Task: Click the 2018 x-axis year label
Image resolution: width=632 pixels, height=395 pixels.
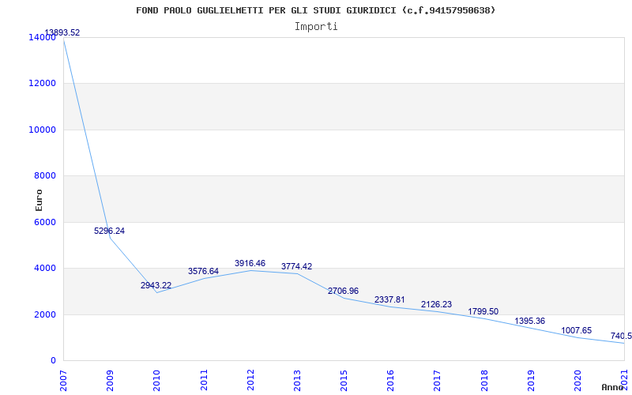Action: (484, 380)
